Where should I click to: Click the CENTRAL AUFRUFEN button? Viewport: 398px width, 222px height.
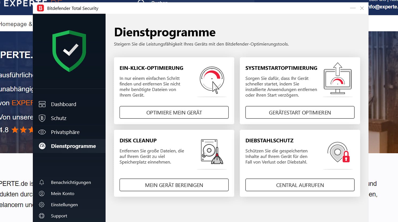[300, 185]
